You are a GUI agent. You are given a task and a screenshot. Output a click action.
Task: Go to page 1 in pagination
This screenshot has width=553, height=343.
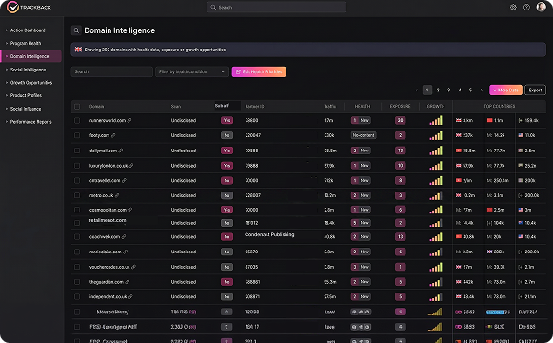point(427,90)
